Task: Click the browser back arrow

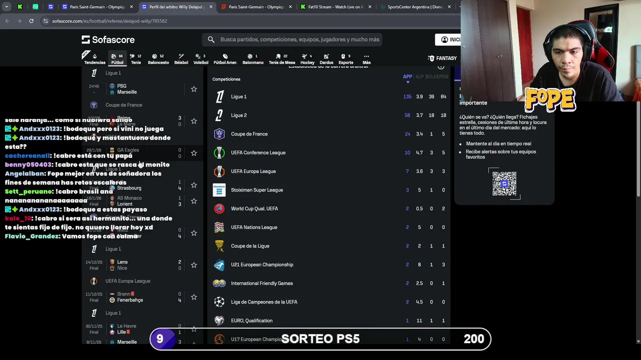Action: (x=8, y=21)
